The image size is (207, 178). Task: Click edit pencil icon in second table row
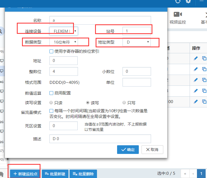(196, 69)
